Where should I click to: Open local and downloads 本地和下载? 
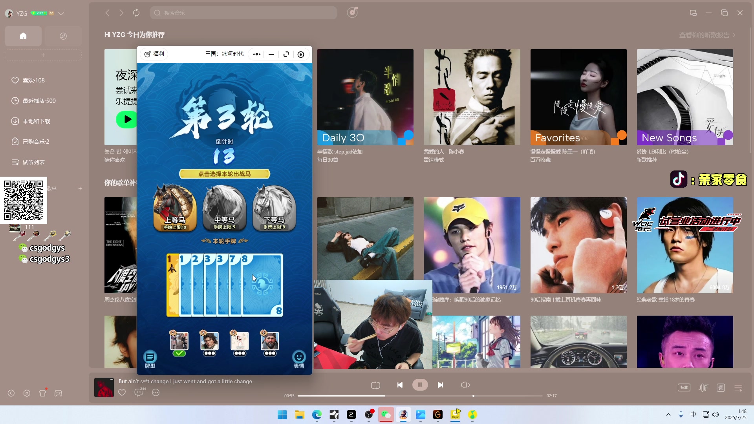coord(31,121)
